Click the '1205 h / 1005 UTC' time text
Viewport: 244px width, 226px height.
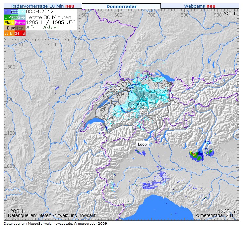click(x=51, y=23)
